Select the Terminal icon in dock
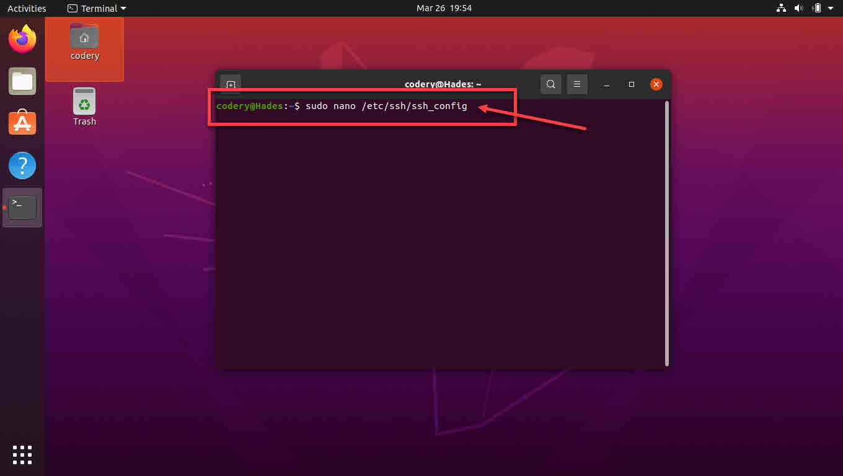 pyautogui.click(x=22, y=208)
